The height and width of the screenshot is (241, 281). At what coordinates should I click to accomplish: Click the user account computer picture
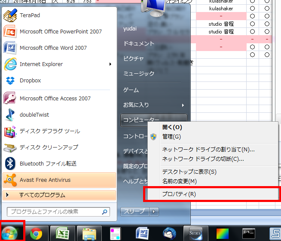click(154, 8)
